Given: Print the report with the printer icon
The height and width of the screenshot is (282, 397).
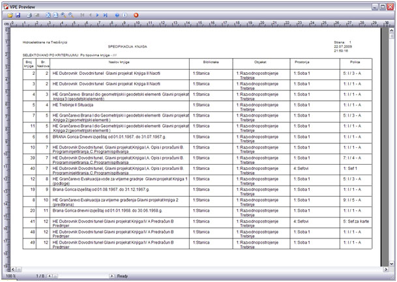Looking at the screenshot, I should [x=29, y=15].
